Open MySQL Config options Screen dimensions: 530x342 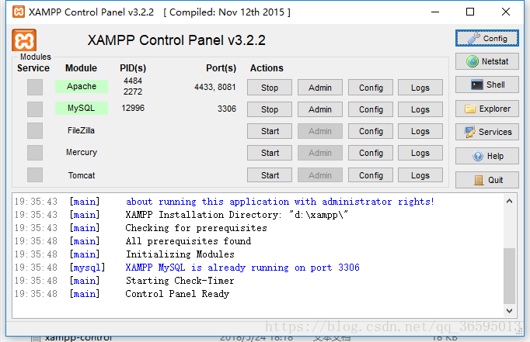(x=371, y=109)
